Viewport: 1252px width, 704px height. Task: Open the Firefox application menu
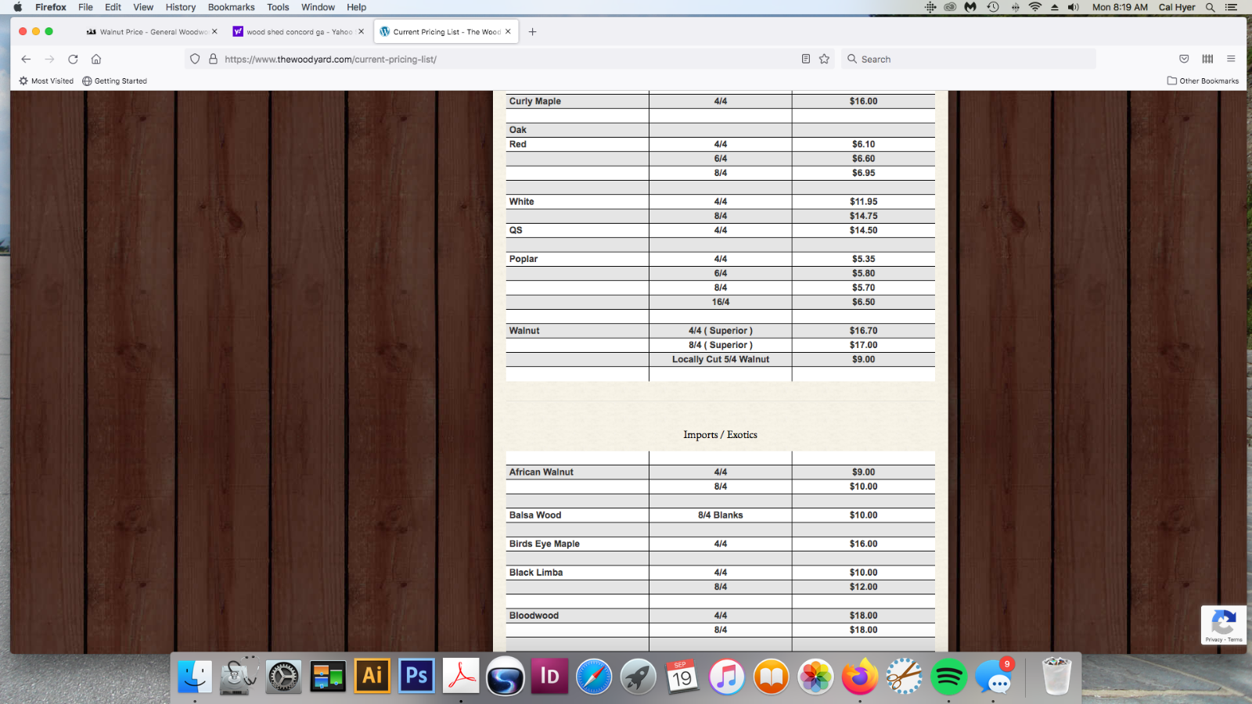[x=1230, y=59]
